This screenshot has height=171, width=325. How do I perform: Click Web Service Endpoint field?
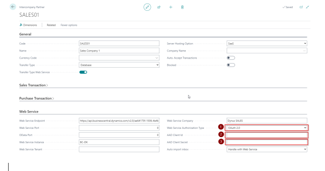click(x=119, y=121)
